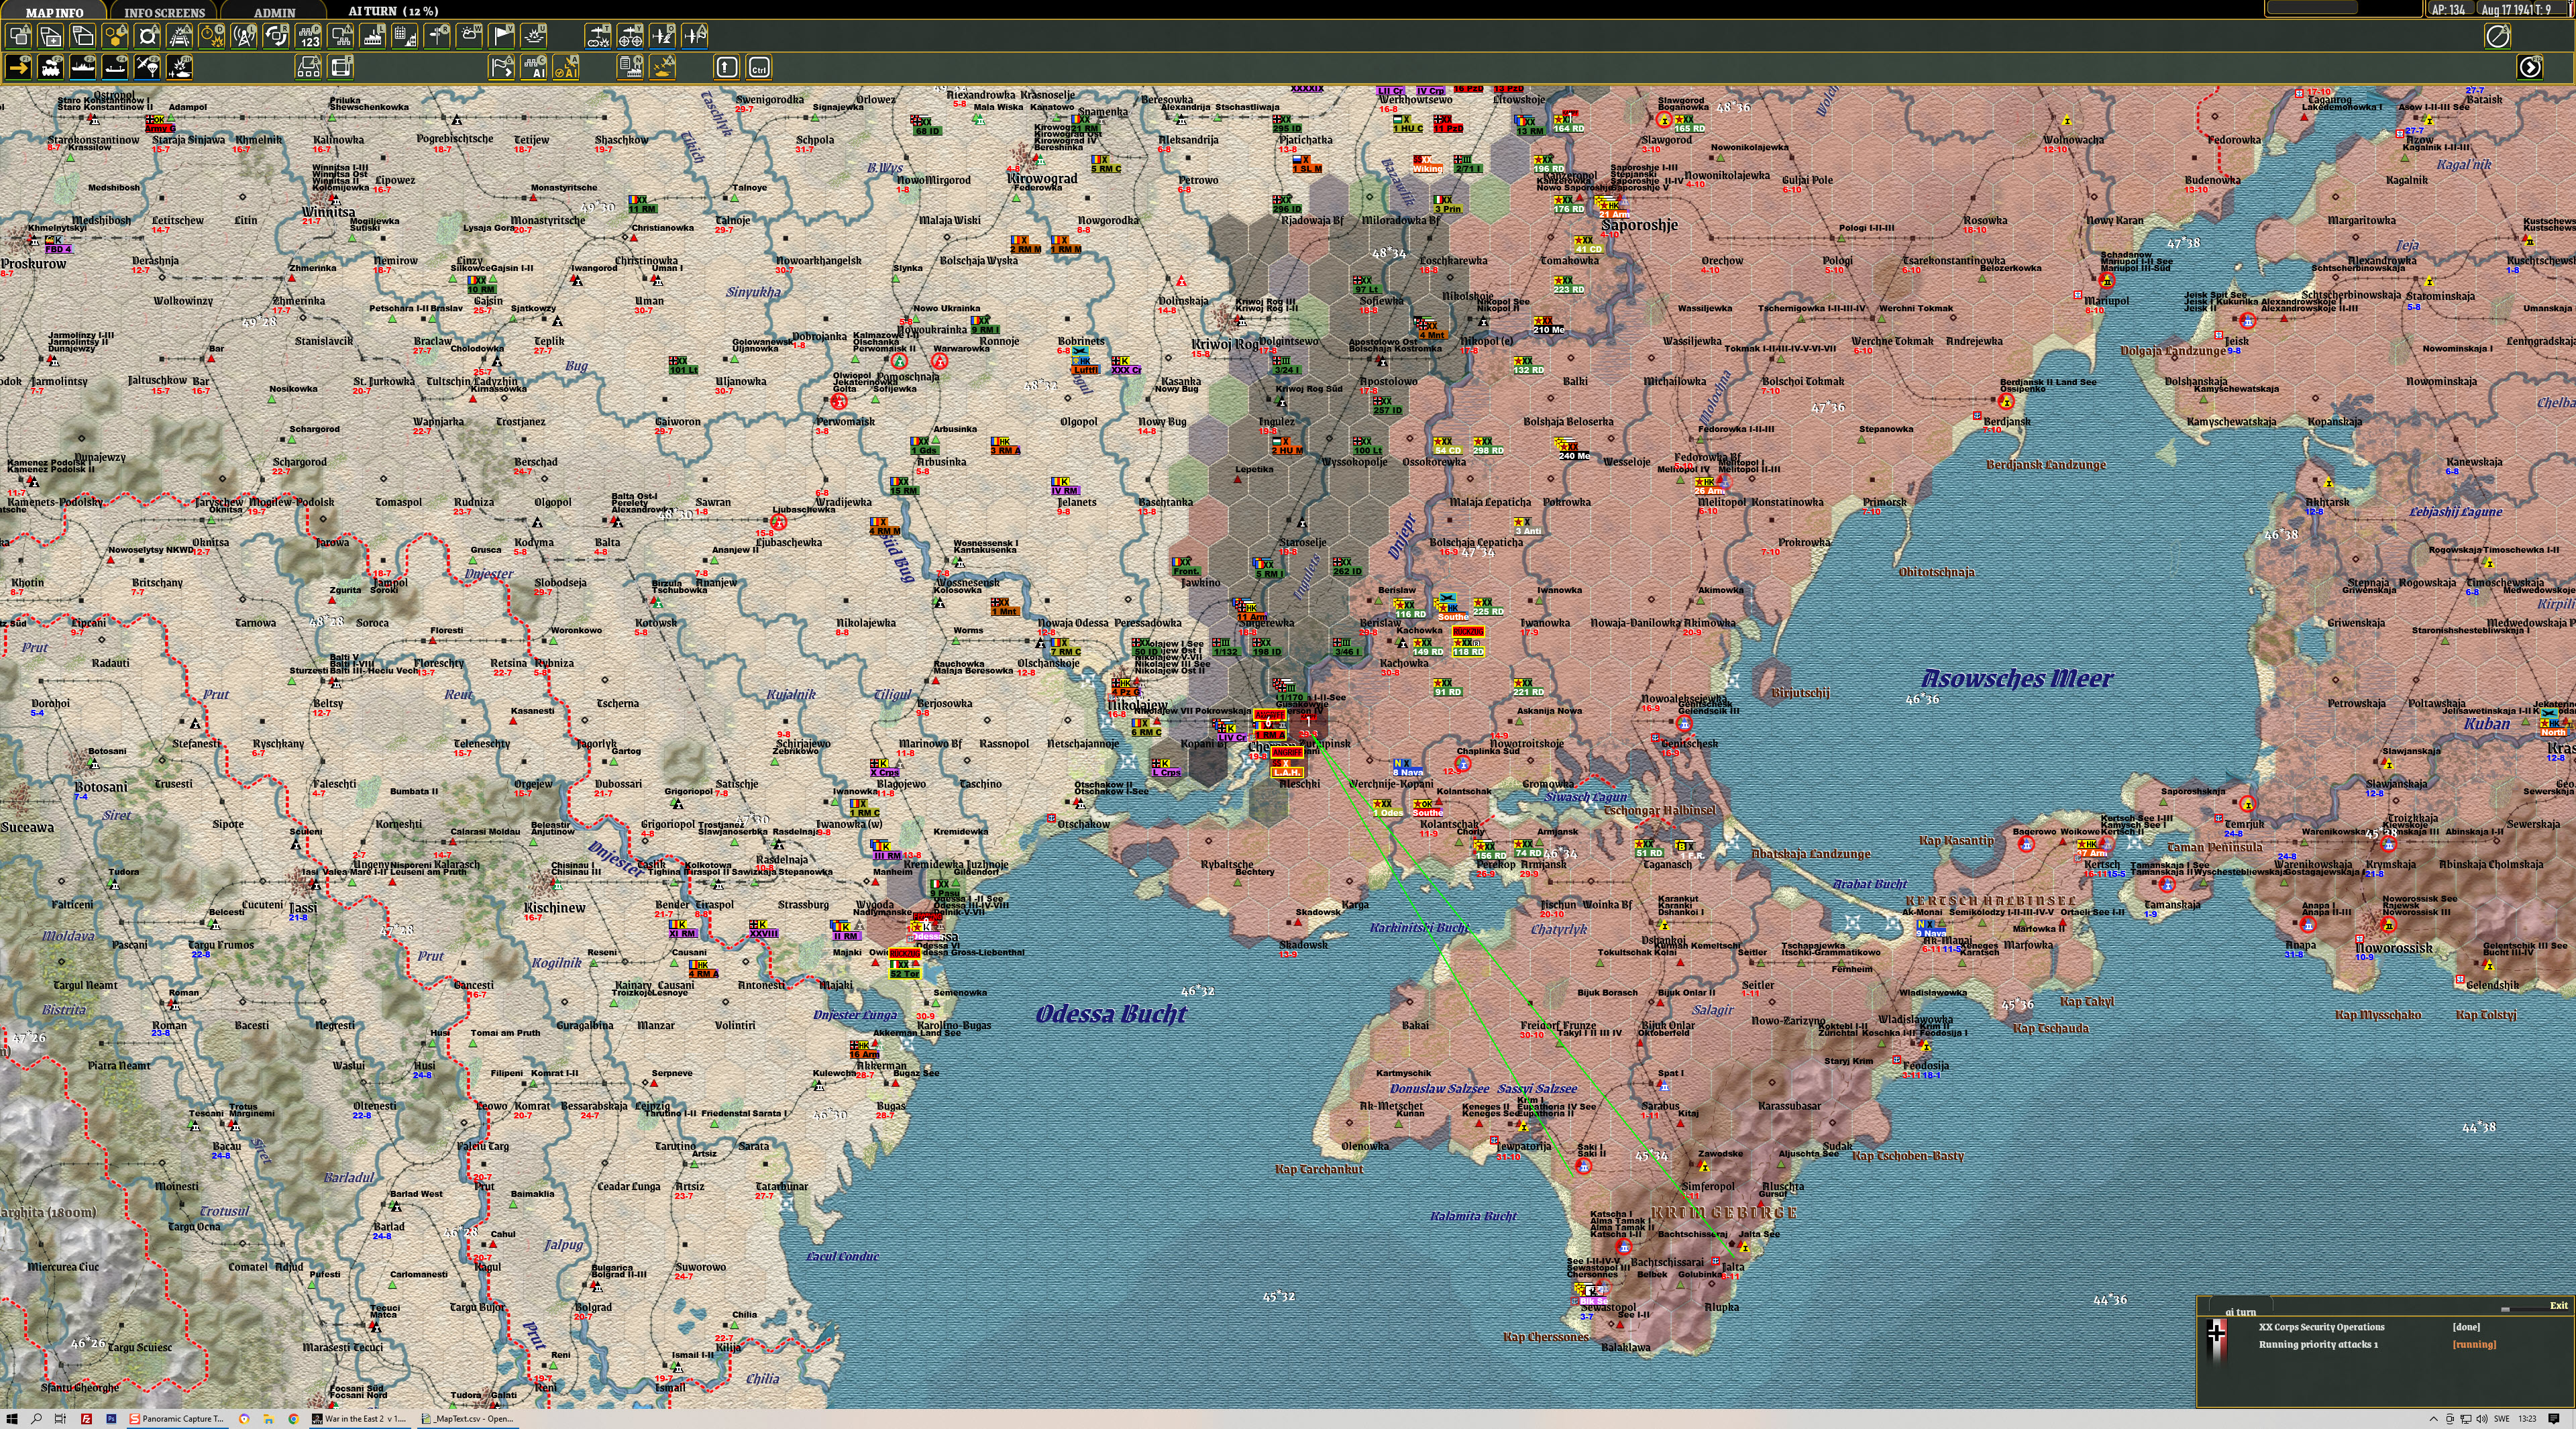Select Amphibious transport mode (F4)
The height and width of the screenshot is (1429, 2576).
tap(116, 67)
